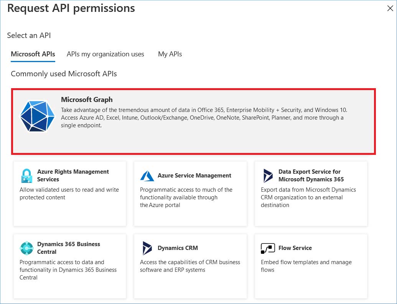Click the Microsoft Graph description text
The width and height of the screenshot is (397, 304).
[x=204, y=118]
